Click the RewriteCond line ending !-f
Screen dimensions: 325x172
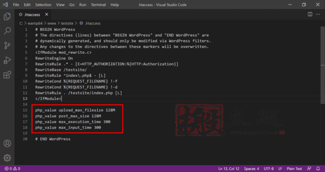pyautogui.click(x=76, y=81)
